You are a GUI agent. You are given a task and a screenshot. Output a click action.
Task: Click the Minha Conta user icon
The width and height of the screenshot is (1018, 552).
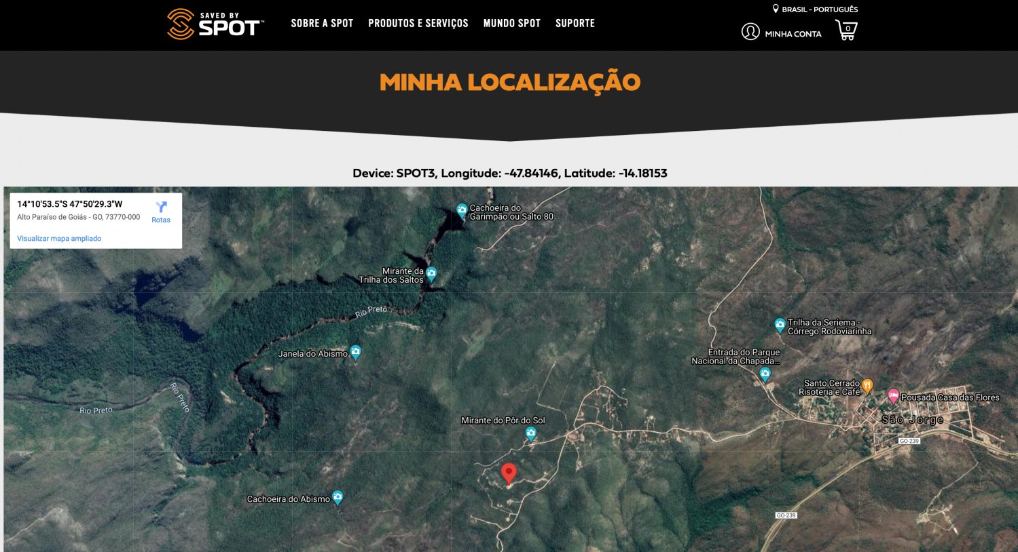tap(750, 32)
